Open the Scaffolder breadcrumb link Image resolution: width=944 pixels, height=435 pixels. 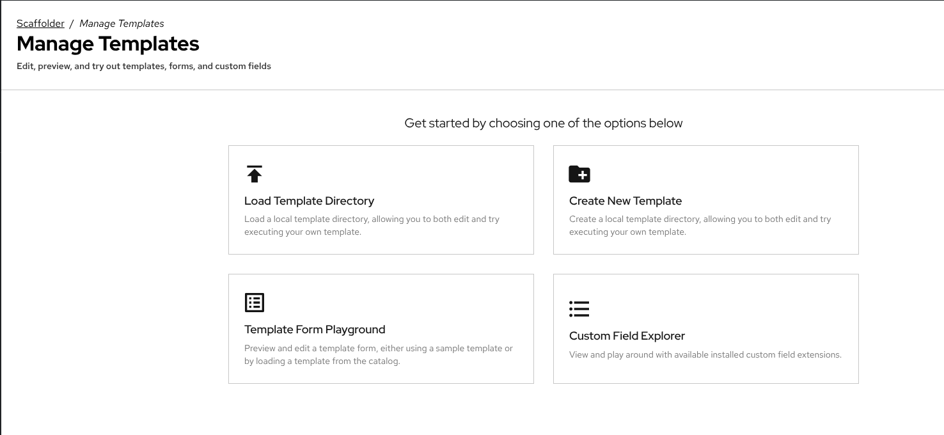[x=40, y=23]
